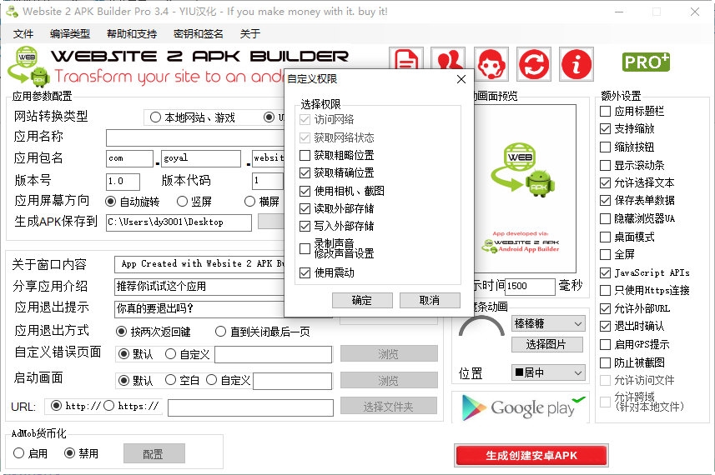Click the 你真的要退出吗? exit prompt field
Image resolution: width=715 pixels, height=475 pixels.
pyautogui.click(x=199, y=309)
